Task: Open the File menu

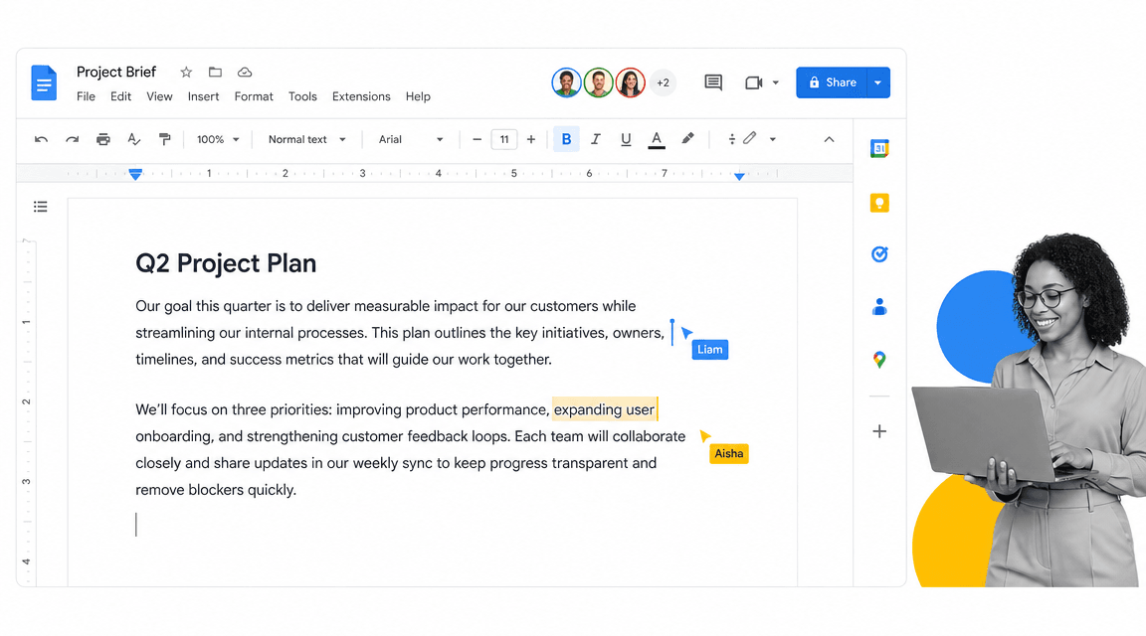Action: click(86, 96)
